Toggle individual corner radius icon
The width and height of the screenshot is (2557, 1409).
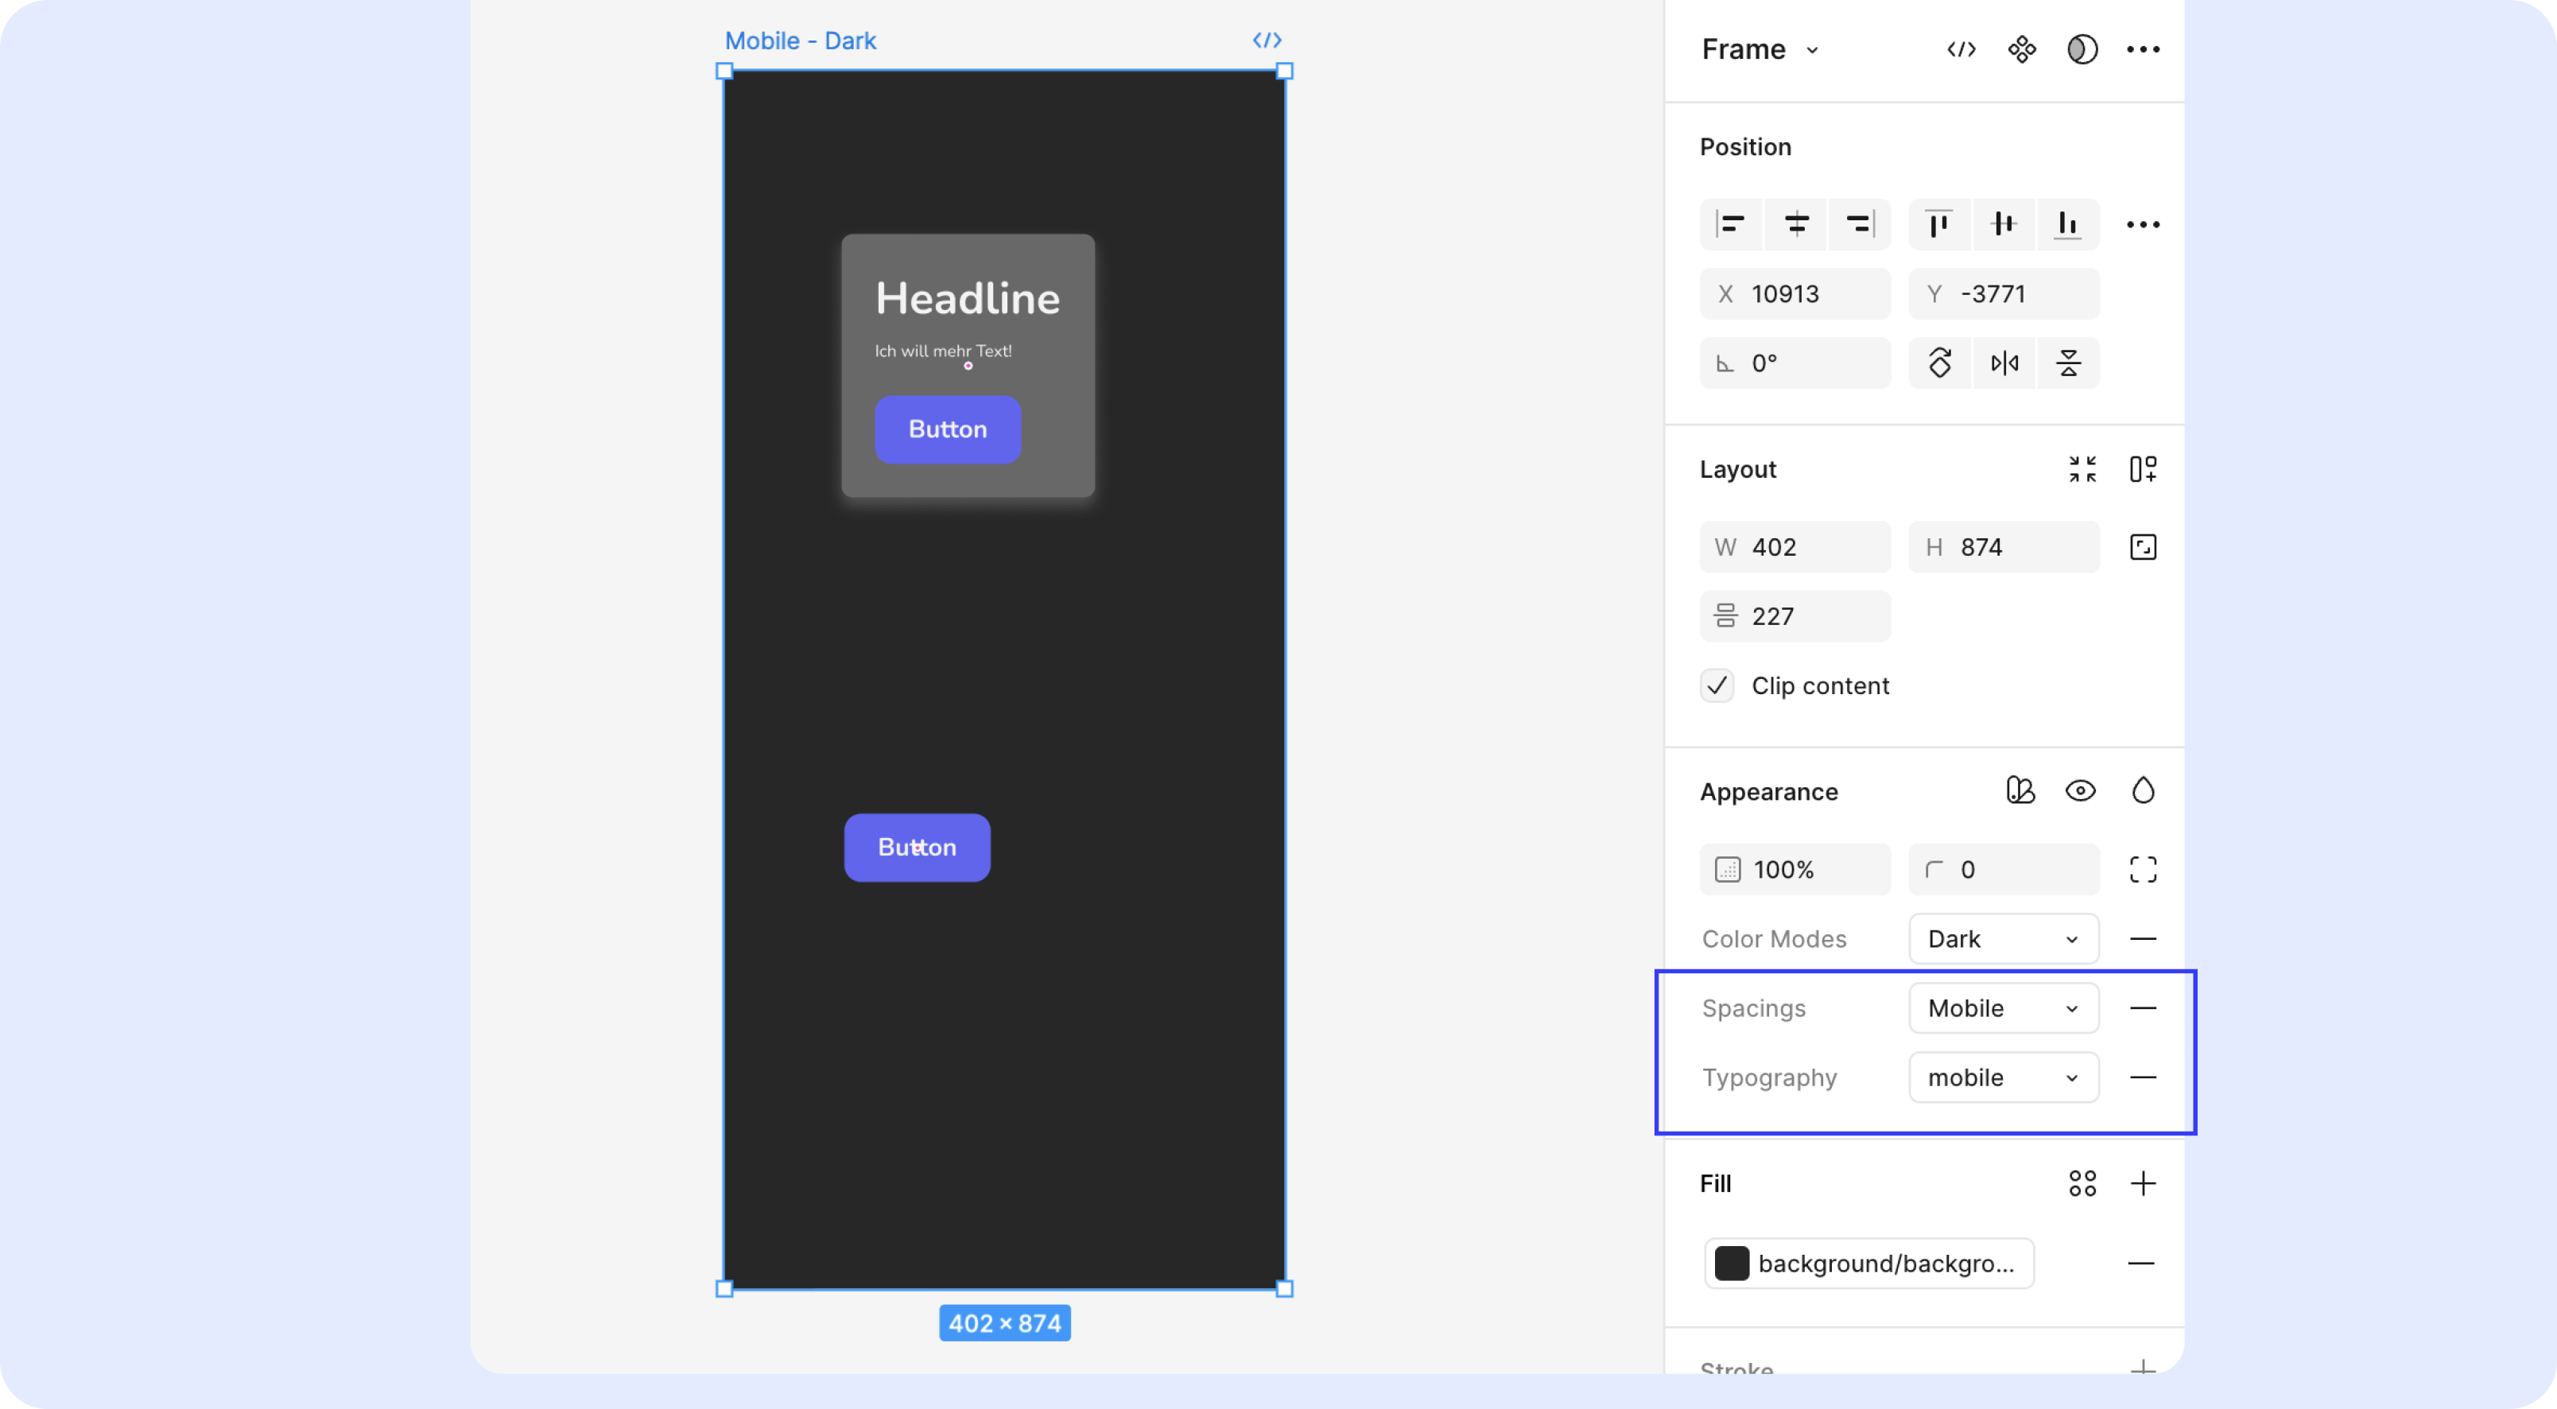(2143, 870)
